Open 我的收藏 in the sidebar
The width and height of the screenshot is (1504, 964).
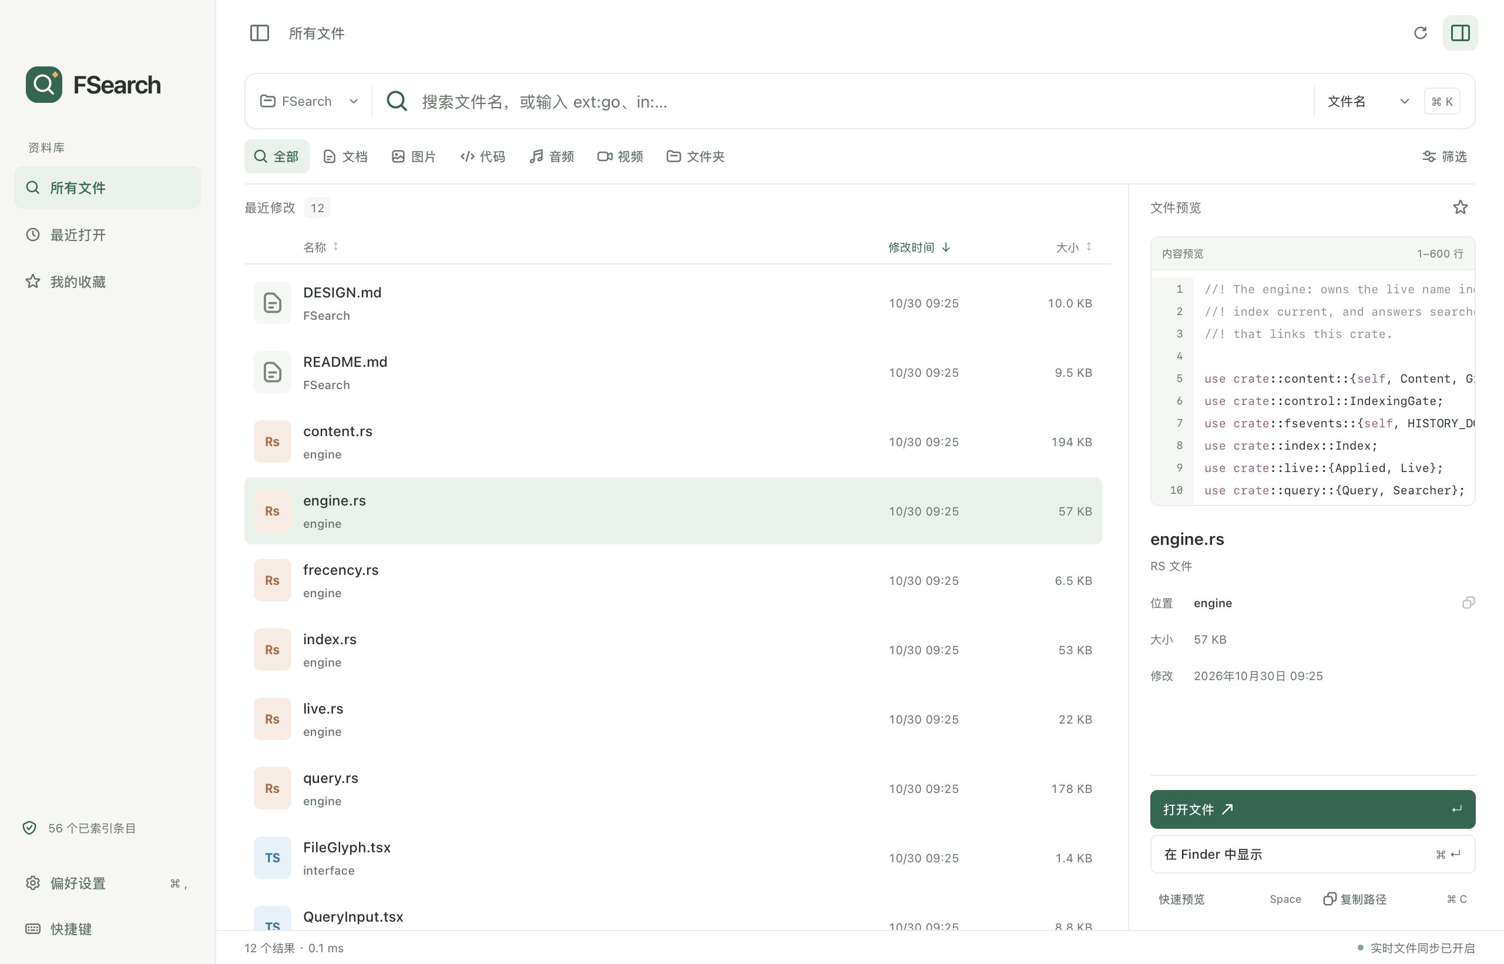[x=108, y=282]
